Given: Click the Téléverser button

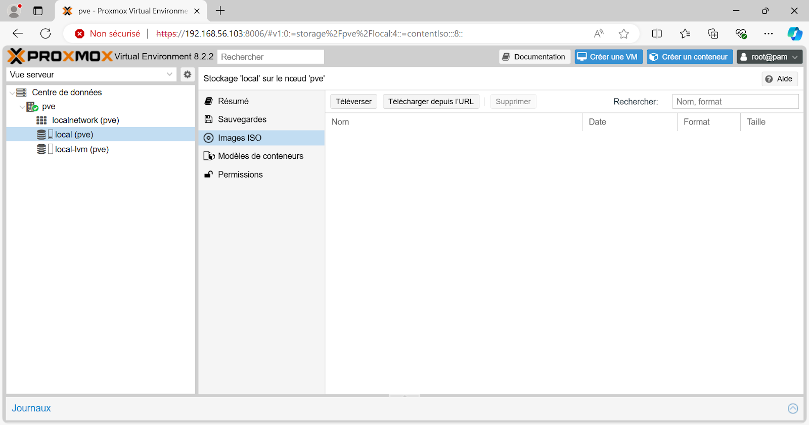Looking at the screenshot, I should [x=353, y=101].
